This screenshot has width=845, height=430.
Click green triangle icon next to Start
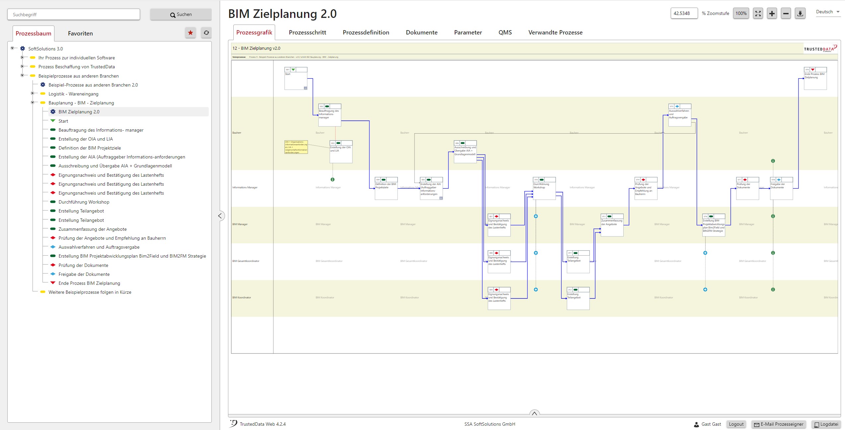[x=53, y=121]
